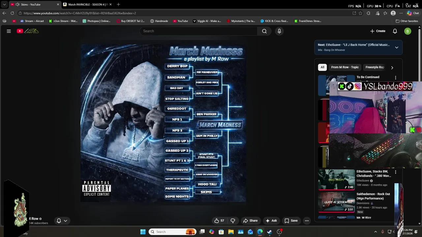Click the Windows taskbar search box

(173, 232)
